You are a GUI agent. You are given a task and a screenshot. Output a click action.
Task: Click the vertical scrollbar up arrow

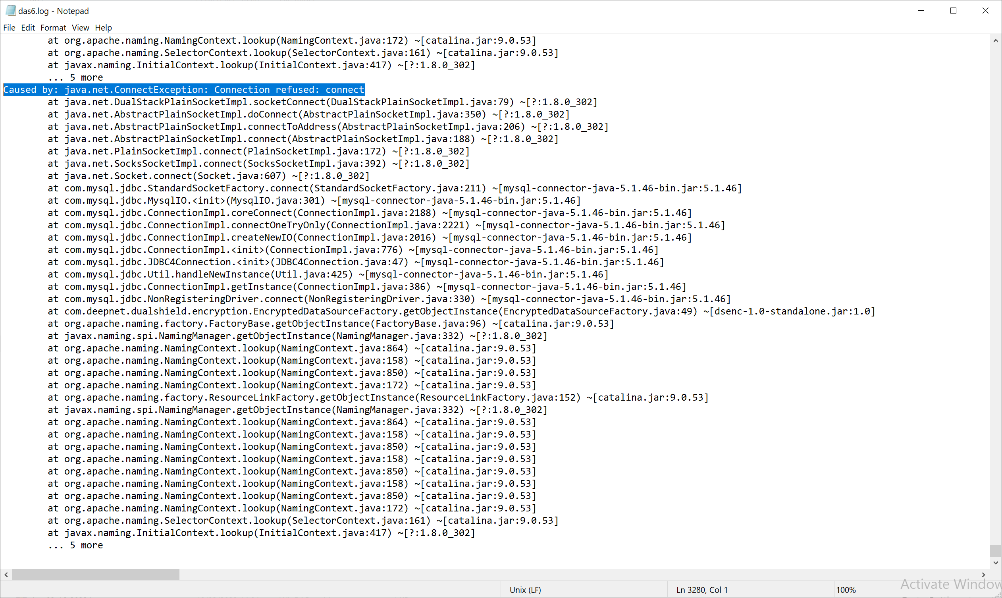tap(996, 41)
